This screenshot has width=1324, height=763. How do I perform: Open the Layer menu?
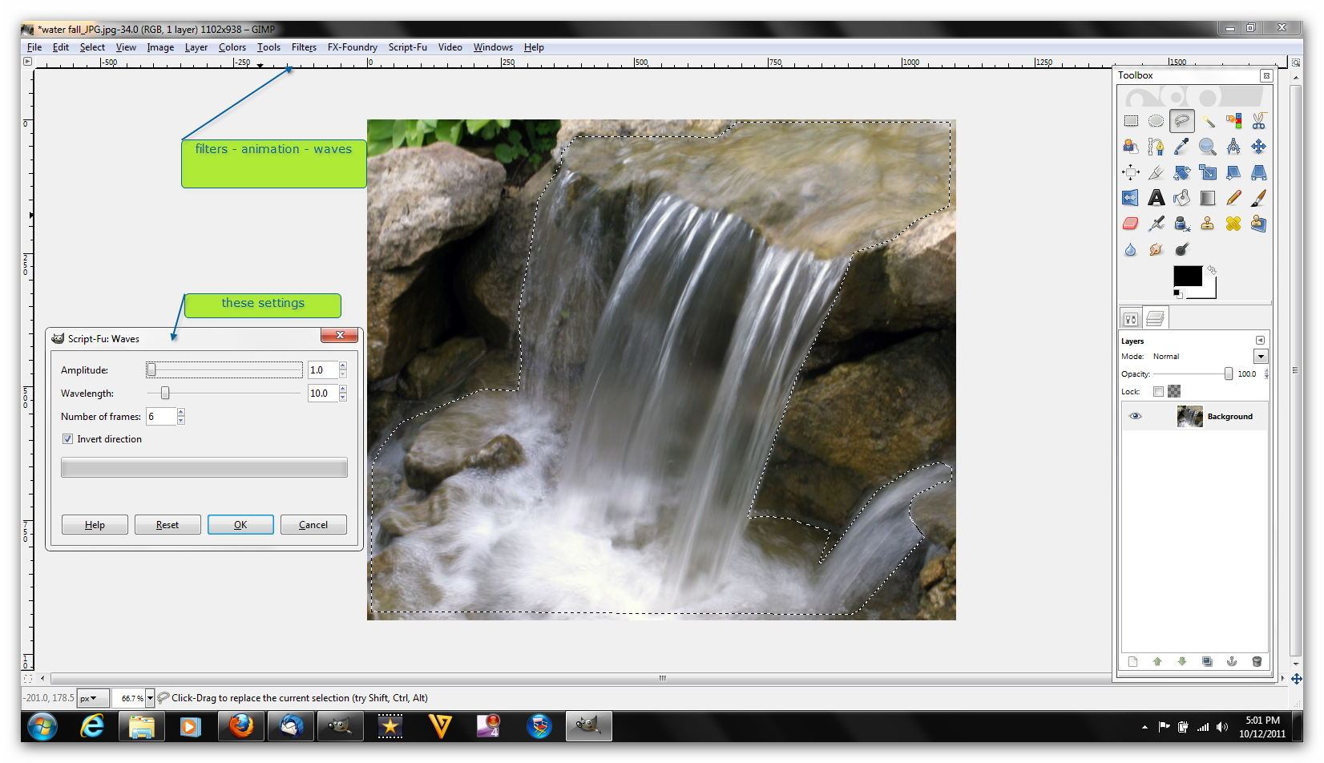196,47
